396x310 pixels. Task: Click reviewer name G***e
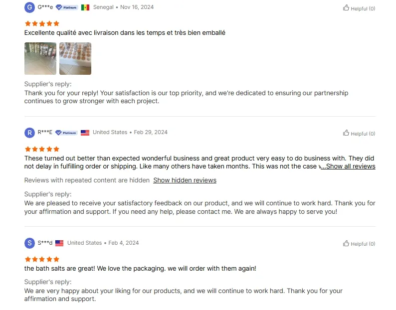45,7
